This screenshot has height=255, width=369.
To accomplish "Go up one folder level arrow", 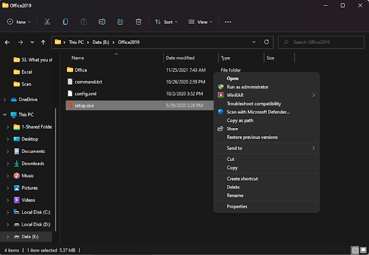I will (x=43, y=42).
